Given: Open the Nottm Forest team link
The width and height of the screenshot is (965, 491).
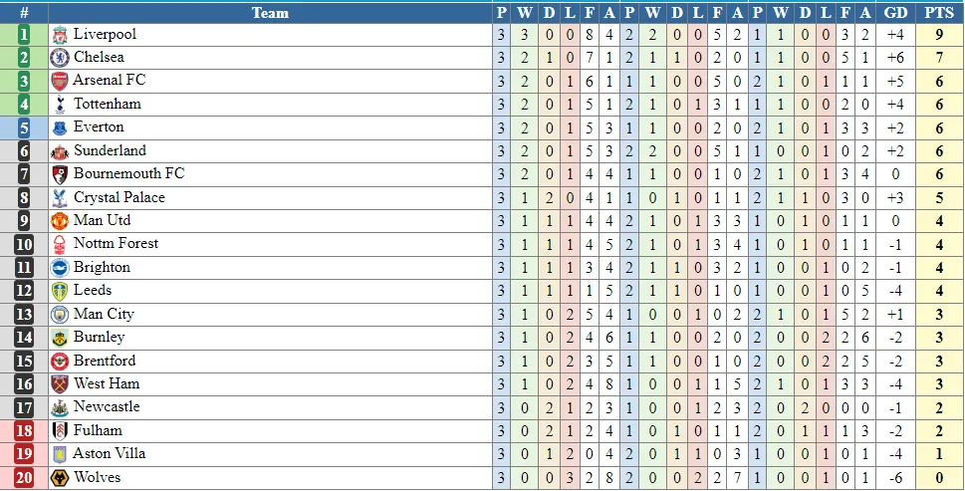Looking at the screenshot, I should [116, 244].
